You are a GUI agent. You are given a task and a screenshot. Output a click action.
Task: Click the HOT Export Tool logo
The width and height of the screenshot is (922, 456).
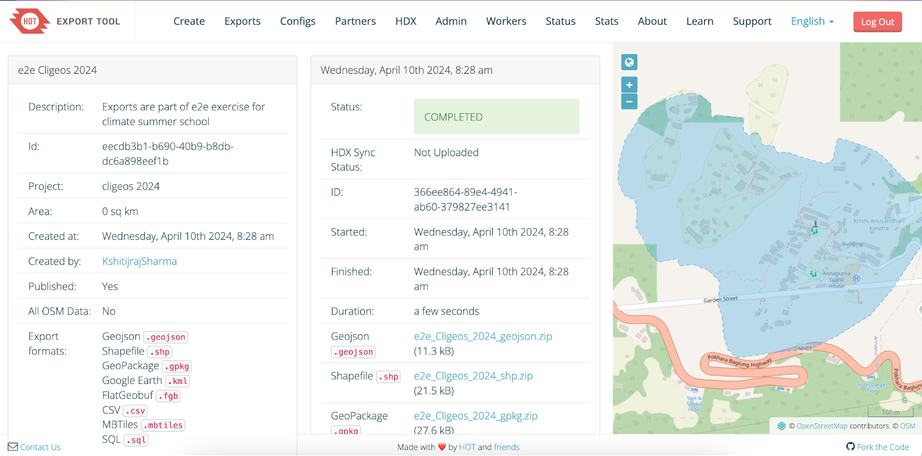(x=65, y=21)
